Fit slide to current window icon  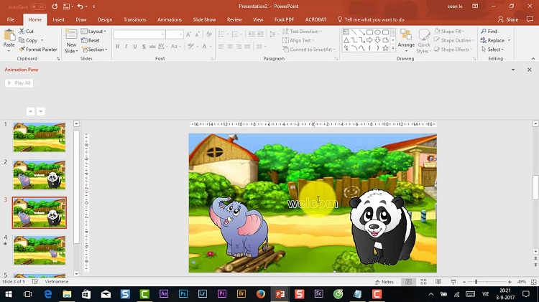[533, 282]
